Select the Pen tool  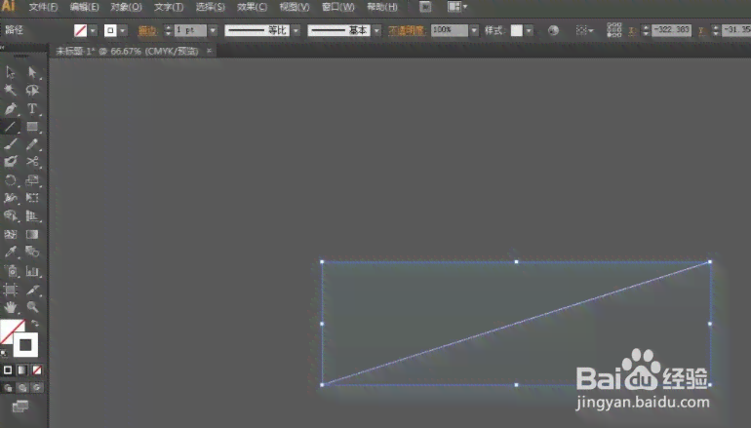pos(10,108)
